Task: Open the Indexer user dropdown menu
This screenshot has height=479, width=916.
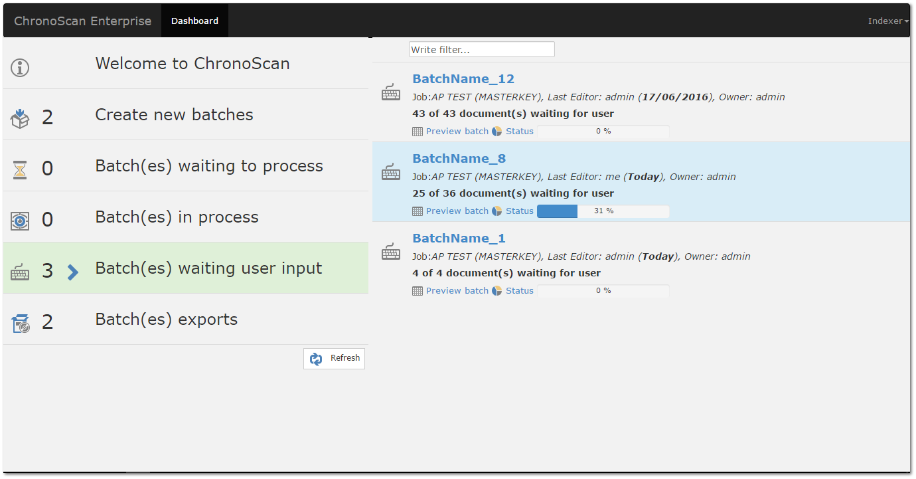Action: pos(888,21)
